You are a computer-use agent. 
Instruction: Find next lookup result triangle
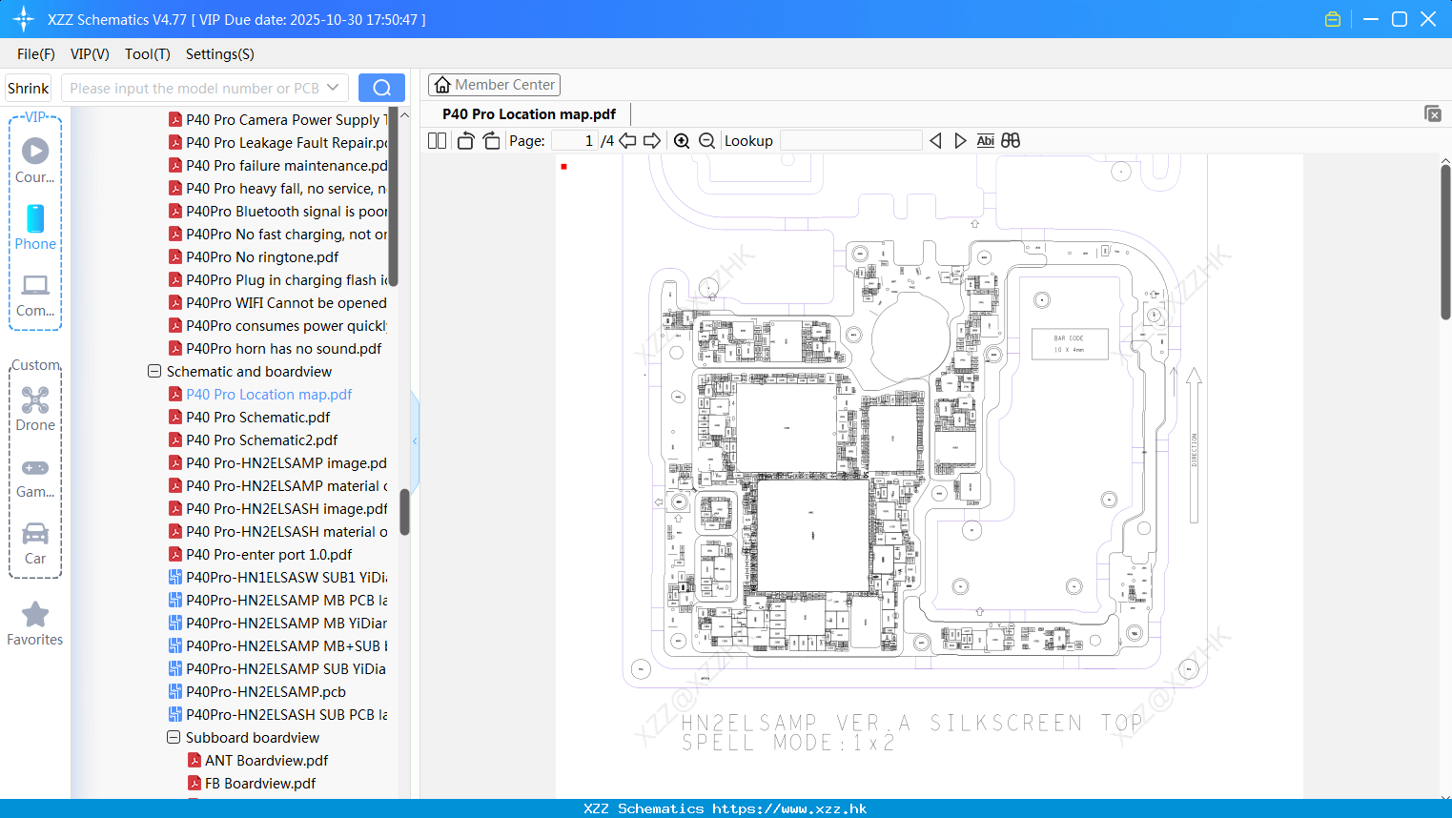(960, 141)
